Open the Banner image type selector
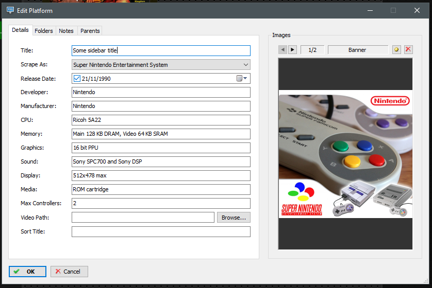432x288 pixels. point(358,50)
